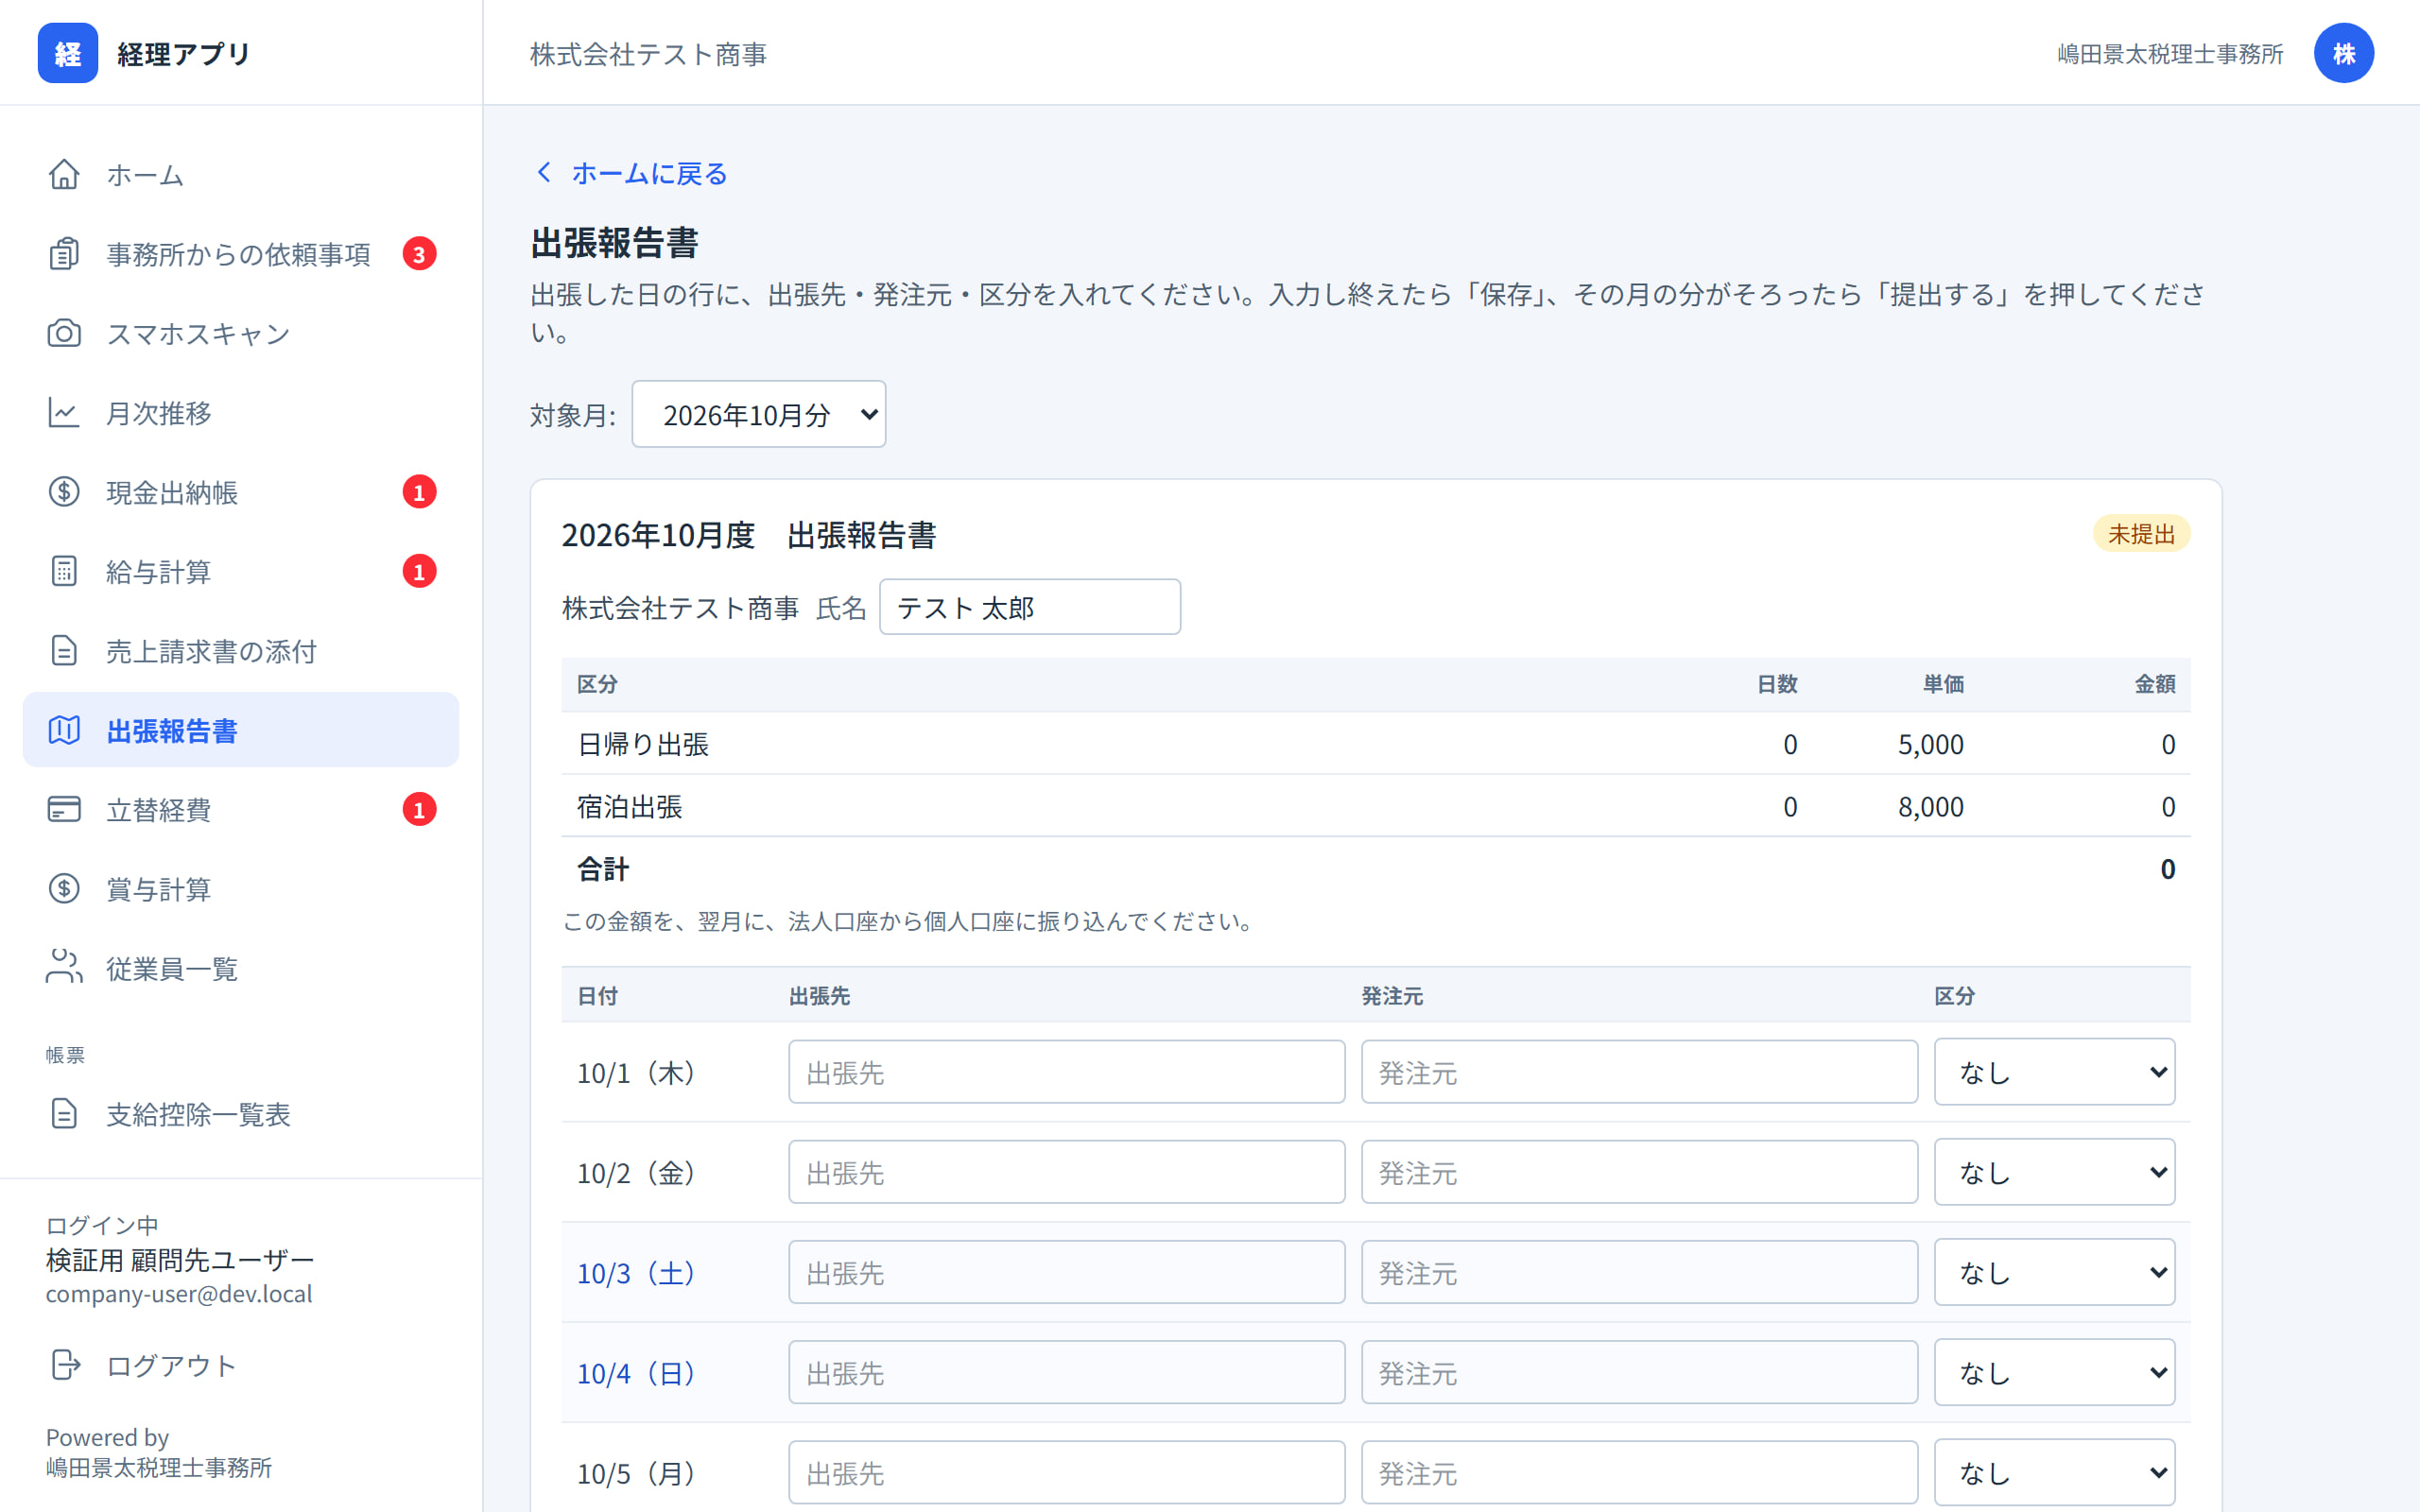2420x1512 pixels.
Task: Click the people icon for 従業員一覧
Action: pos(64,968)
